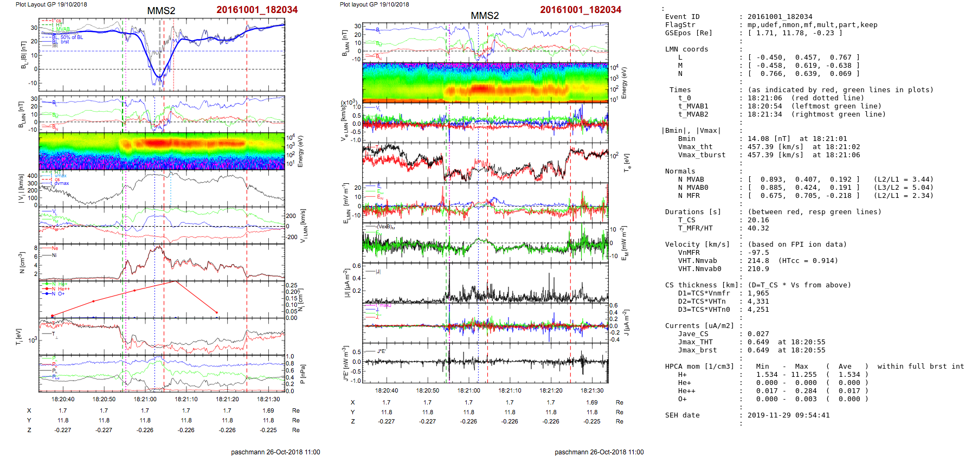Screen dimensions: 978x456
Task: Select the text '(HTcc = 0.914)'
Action: point(808,261)
